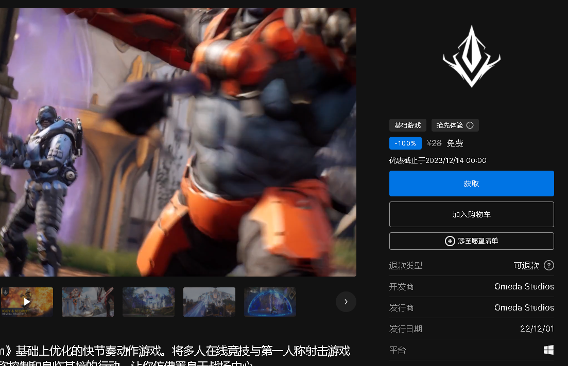Click the Predecessor game logo
568x366 pixels.
(x=471, y=56)
